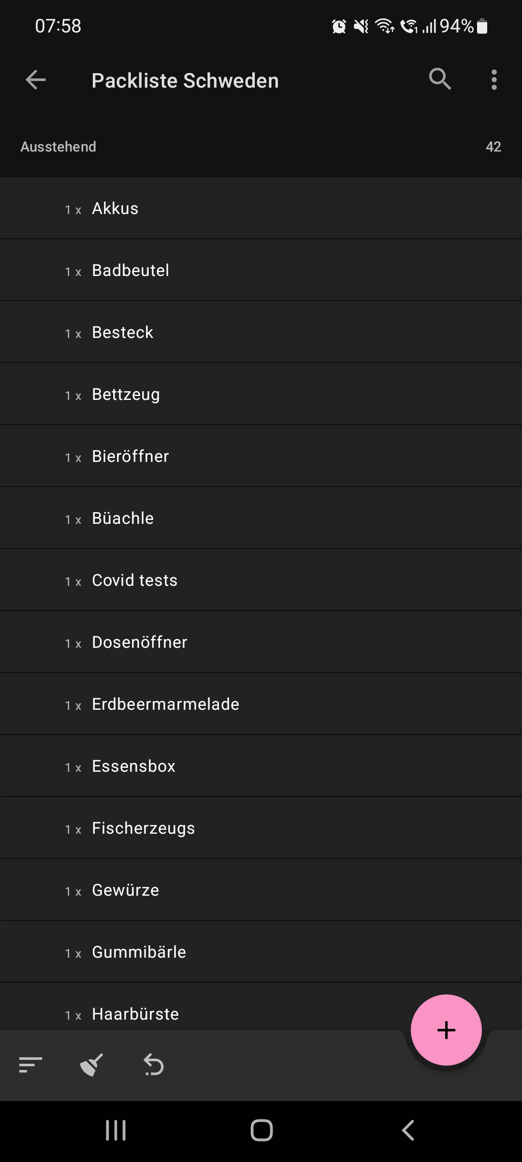Tick the Besteck list entry
This screenshot has width=522, height=1162.
tap(261, 332)
